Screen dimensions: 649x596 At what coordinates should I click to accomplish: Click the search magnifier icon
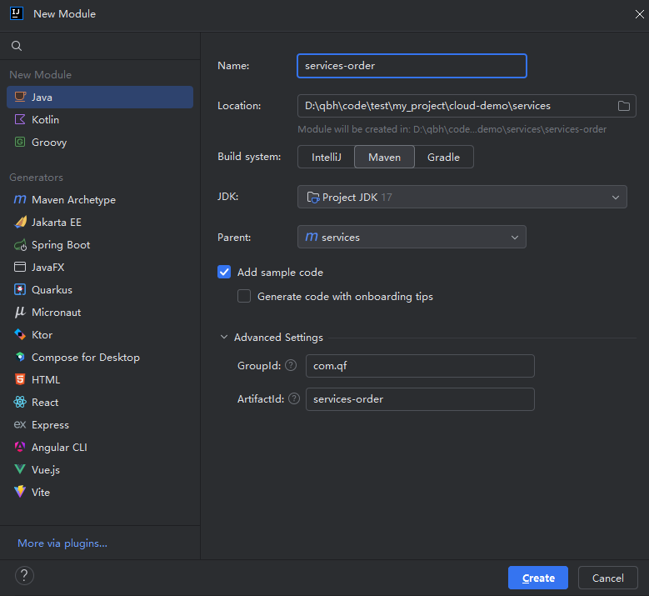point(17,46)
